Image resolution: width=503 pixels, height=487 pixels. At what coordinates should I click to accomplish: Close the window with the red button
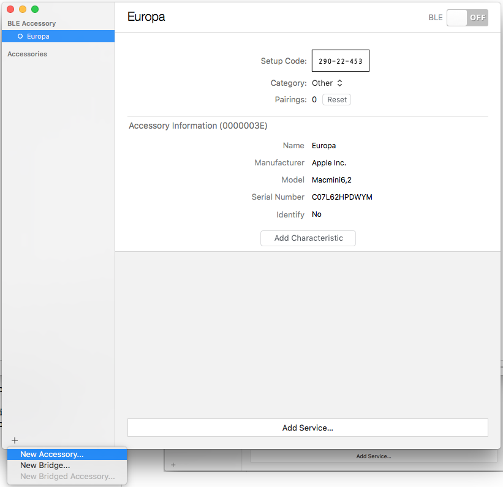pos(10,9)
